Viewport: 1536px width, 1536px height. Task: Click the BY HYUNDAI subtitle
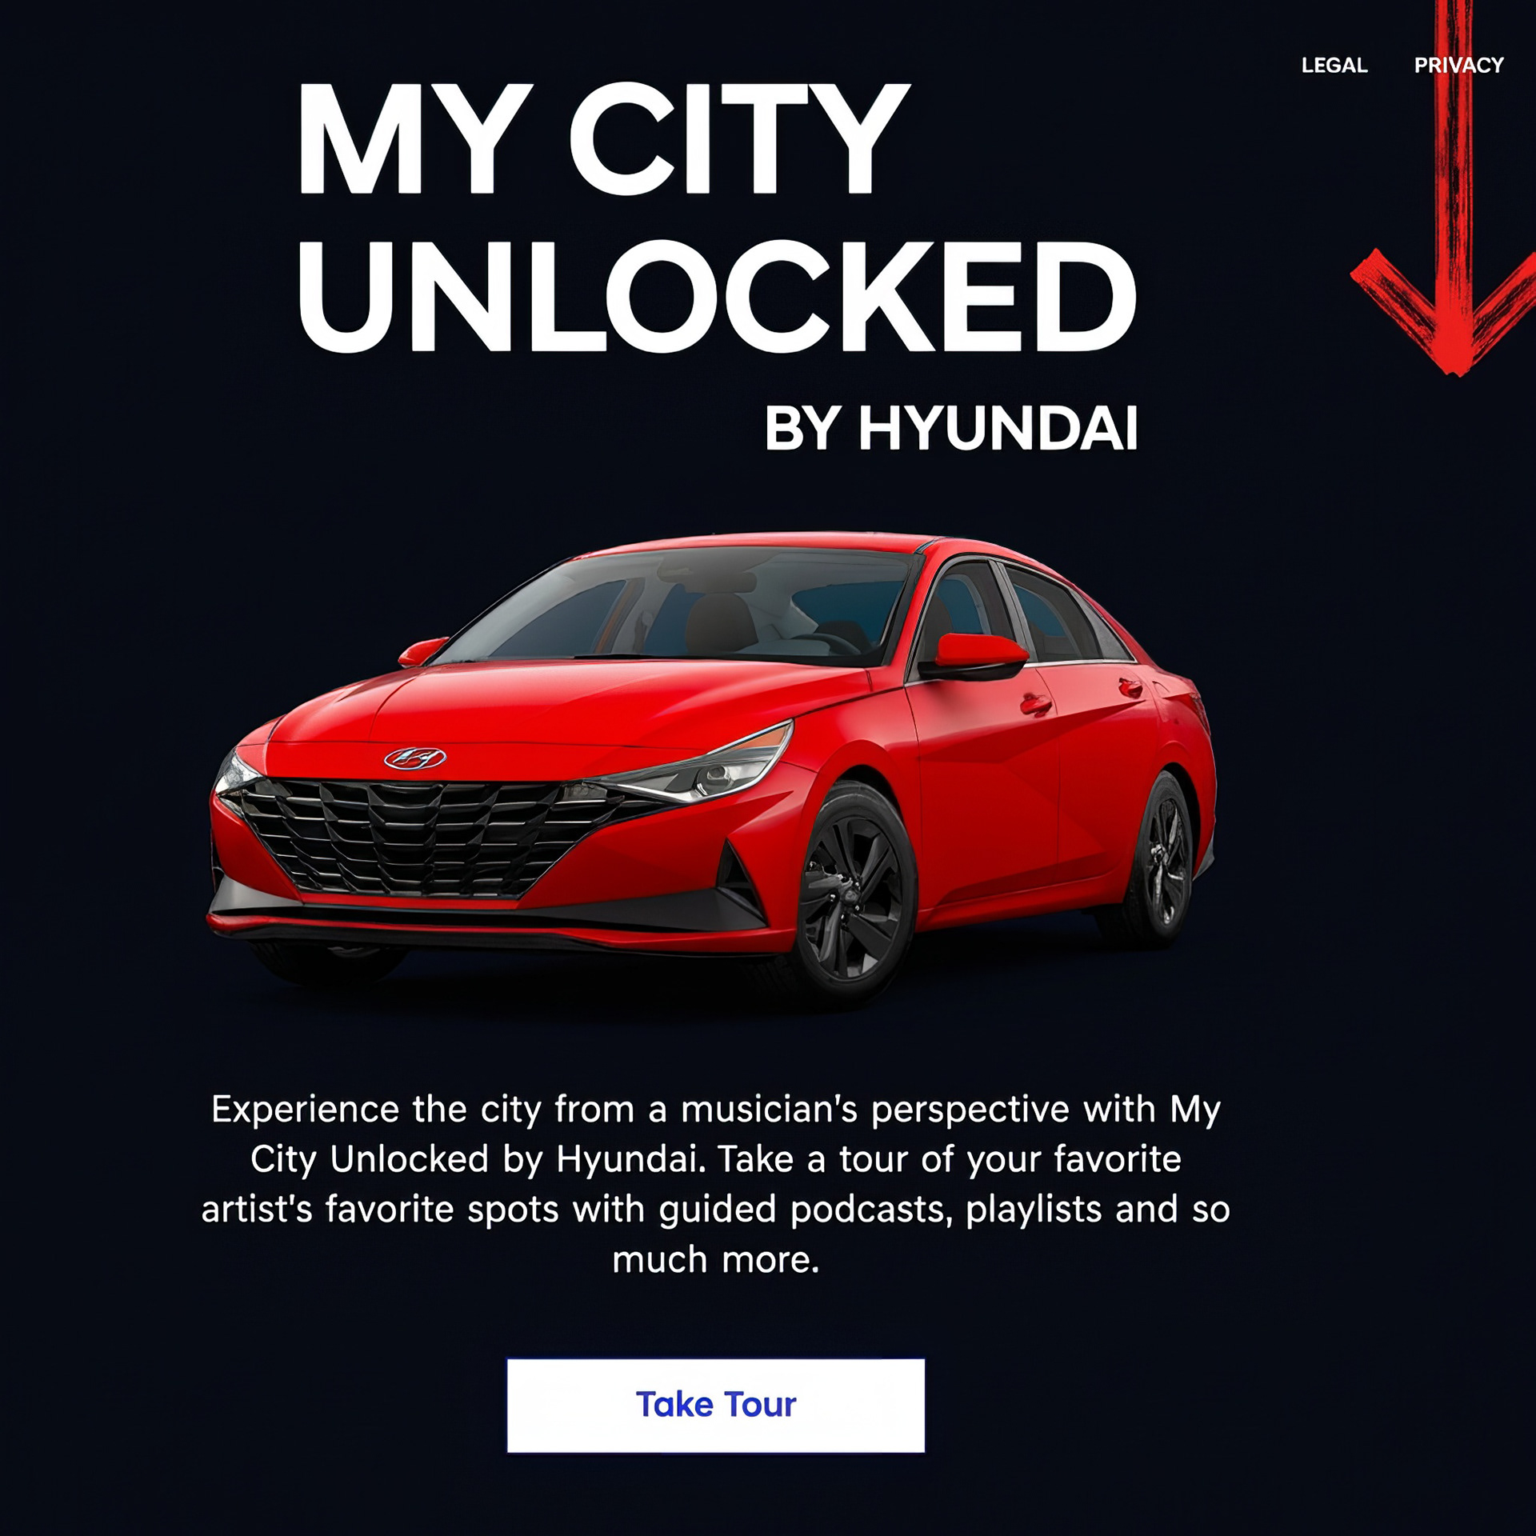[951, 429]
